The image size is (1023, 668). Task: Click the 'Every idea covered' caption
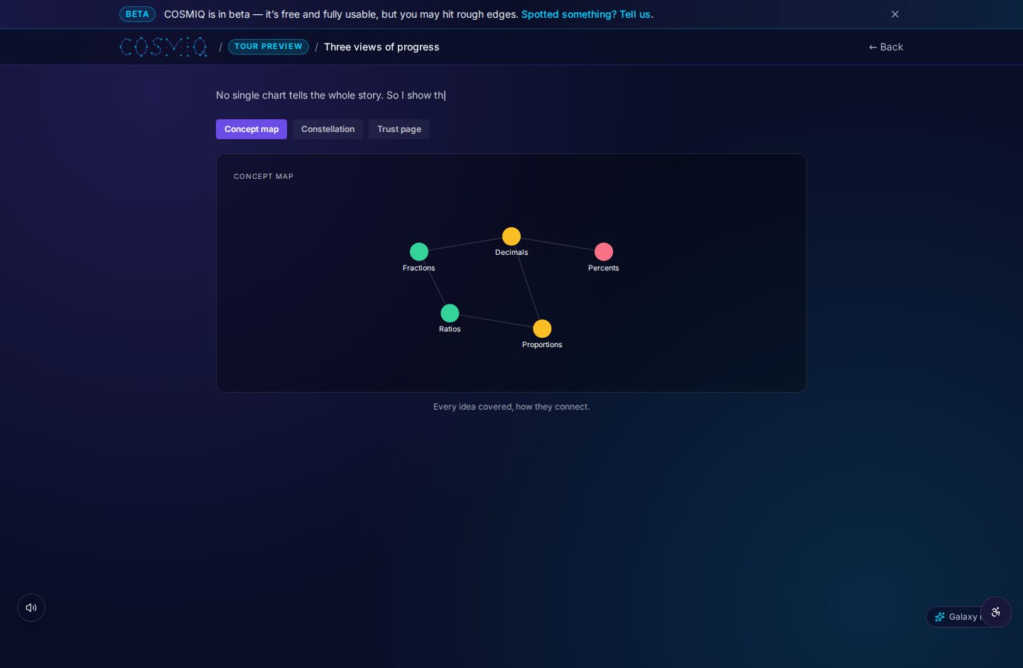click(511, 407)
